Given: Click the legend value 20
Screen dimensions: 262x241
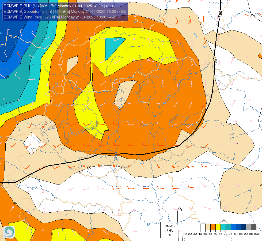Looking at the screenshot, I should tap(190, 234).
